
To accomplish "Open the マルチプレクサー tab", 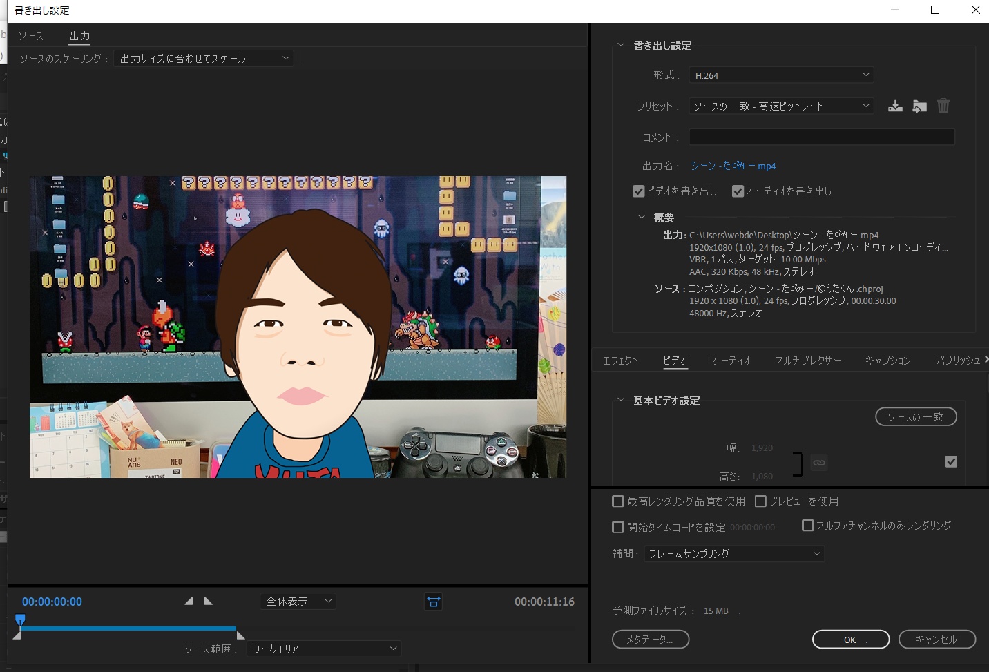I will (x=807, y=360).
